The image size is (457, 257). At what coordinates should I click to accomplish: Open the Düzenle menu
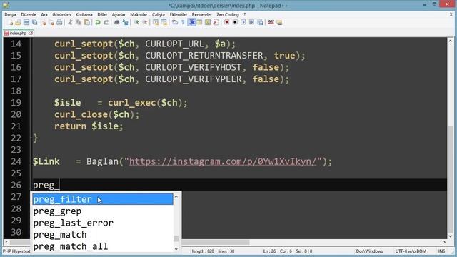pos(29,14)
